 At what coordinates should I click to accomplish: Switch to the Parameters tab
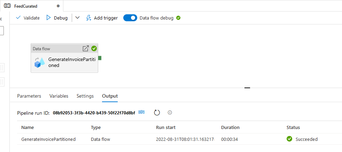click(29, 96)
